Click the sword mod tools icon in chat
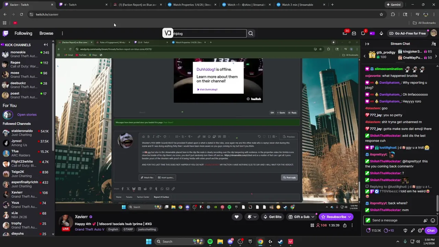The height and width of the screenshot is (247, 439). pyautogui.click(x=413, y=231)
